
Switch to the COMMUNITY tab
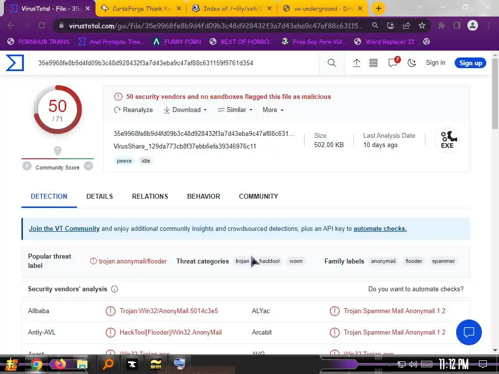pyautogui.click(x=258, y=196)
